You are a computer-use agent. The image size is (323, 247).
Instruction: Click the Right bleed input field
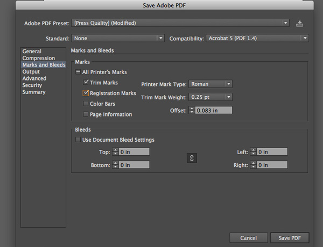272,165
